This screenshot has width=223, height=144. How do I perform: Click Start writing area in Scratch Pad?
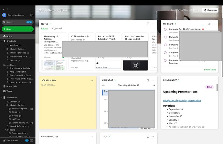(x=48, y=85)
